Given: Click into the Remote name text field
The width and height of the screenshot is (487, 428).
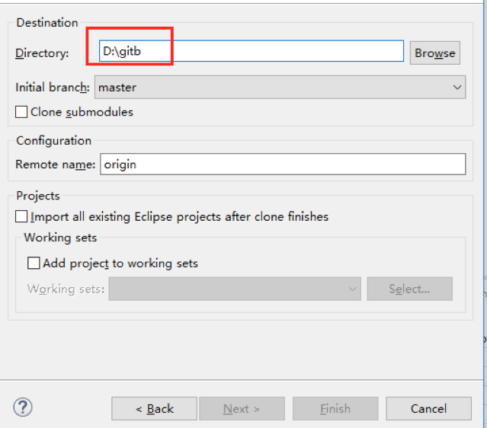Looking at the screenshot, I should (x=281, y=164).
